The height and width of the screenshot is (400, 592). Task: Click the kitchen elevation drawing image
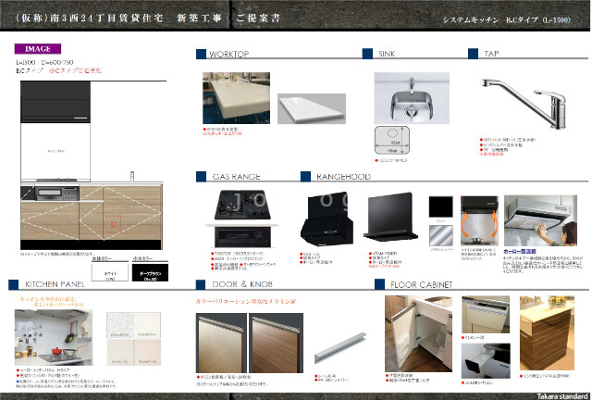tap(92, 165)
